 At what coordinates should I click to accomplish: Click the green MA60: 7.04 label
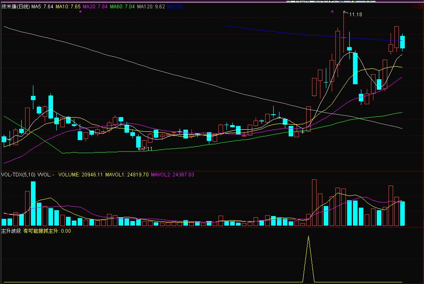click(x=122, y=7)
